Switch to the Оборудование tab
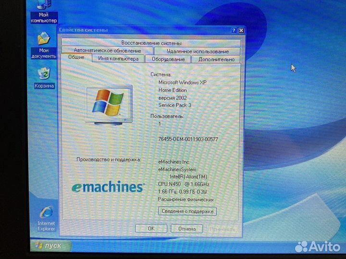 click(x=168, y=59)
